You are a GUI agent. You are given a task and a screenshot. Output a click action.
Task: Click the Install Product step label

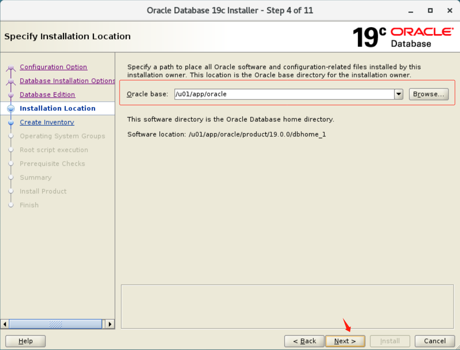click(x=43, y=191)
